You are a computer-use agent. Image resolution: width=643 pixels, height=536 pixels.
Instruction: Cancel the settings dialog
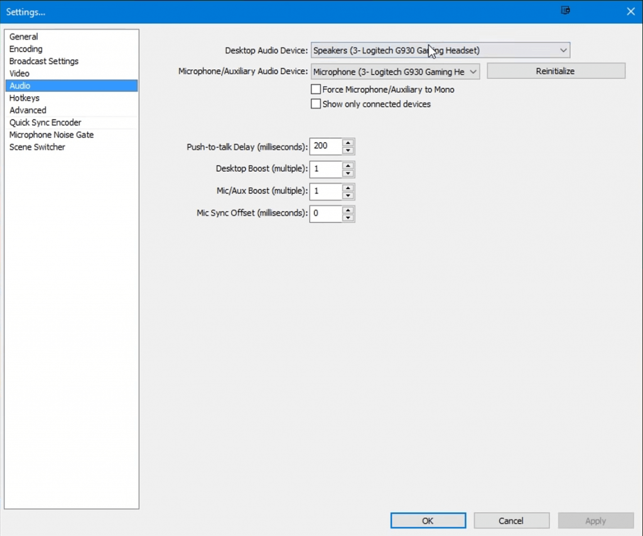pos(511,520)
